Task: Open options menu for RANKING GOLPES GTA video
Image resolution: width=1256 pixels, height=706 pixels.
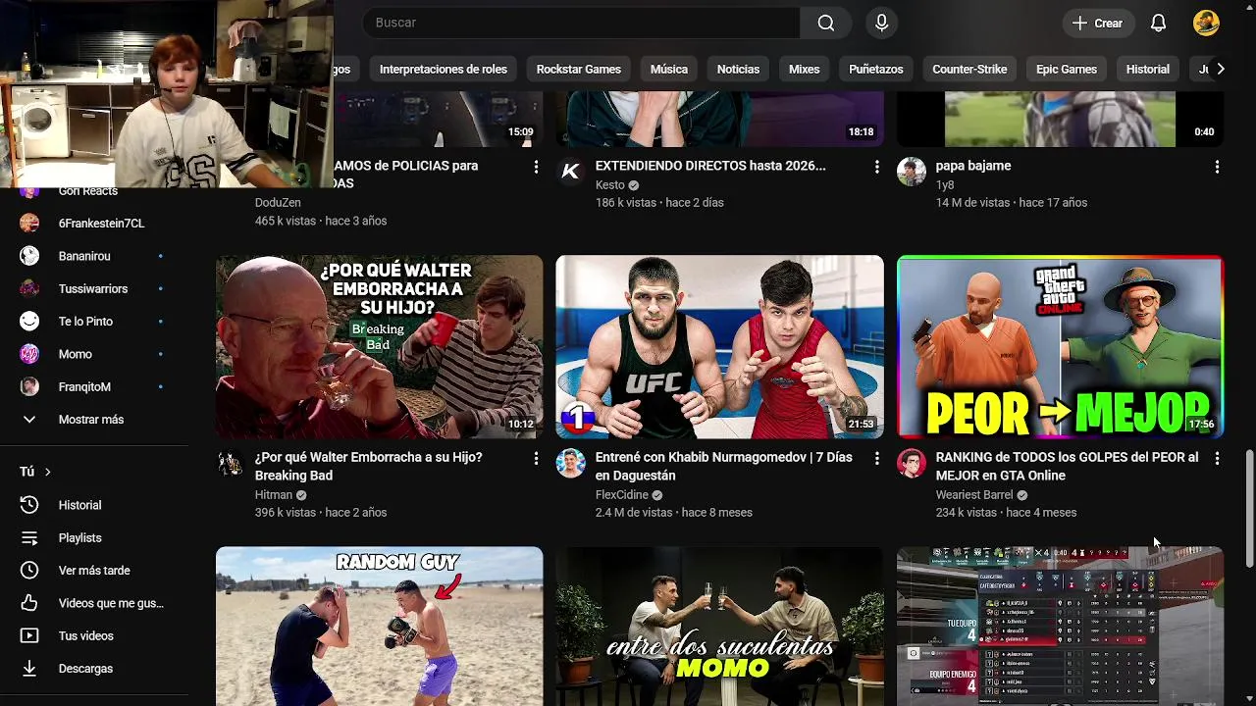Action: coord(1217,459)
